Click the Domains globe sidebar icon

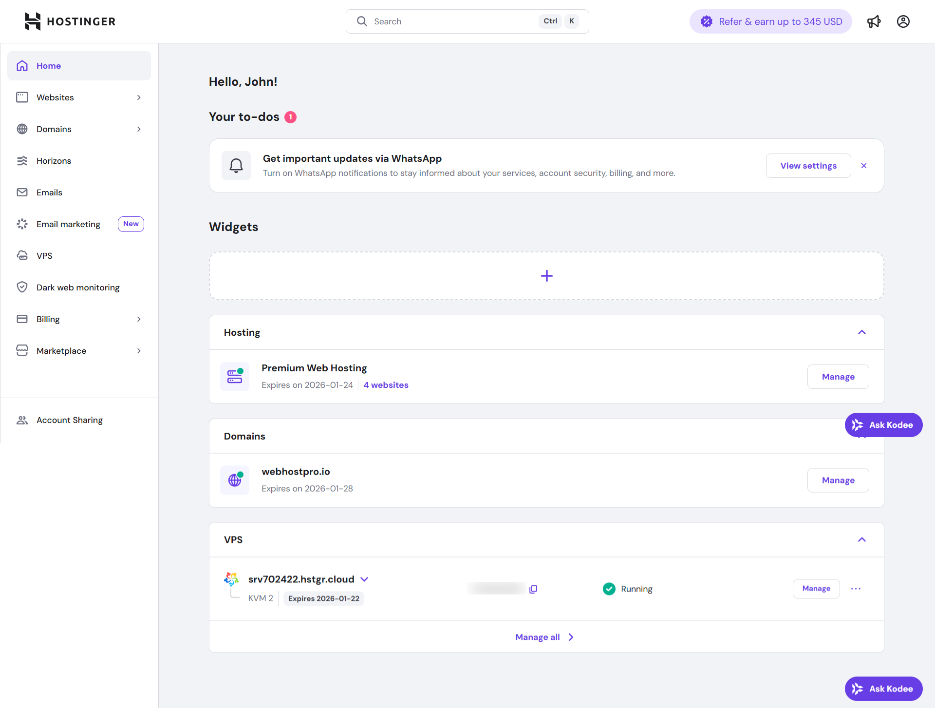point(22,129)
